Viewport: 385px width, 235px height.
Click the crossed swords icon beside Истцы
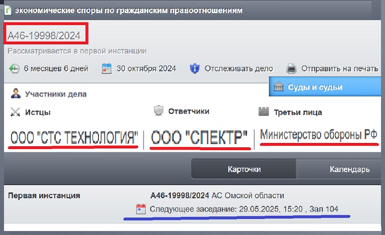pyautogui.click(x=15, y=112)
